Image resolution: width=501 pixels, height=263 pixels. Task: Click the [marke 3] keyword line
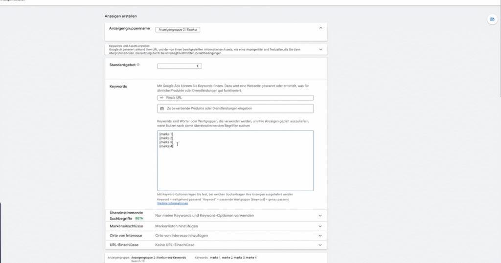(x=166, y=142)
